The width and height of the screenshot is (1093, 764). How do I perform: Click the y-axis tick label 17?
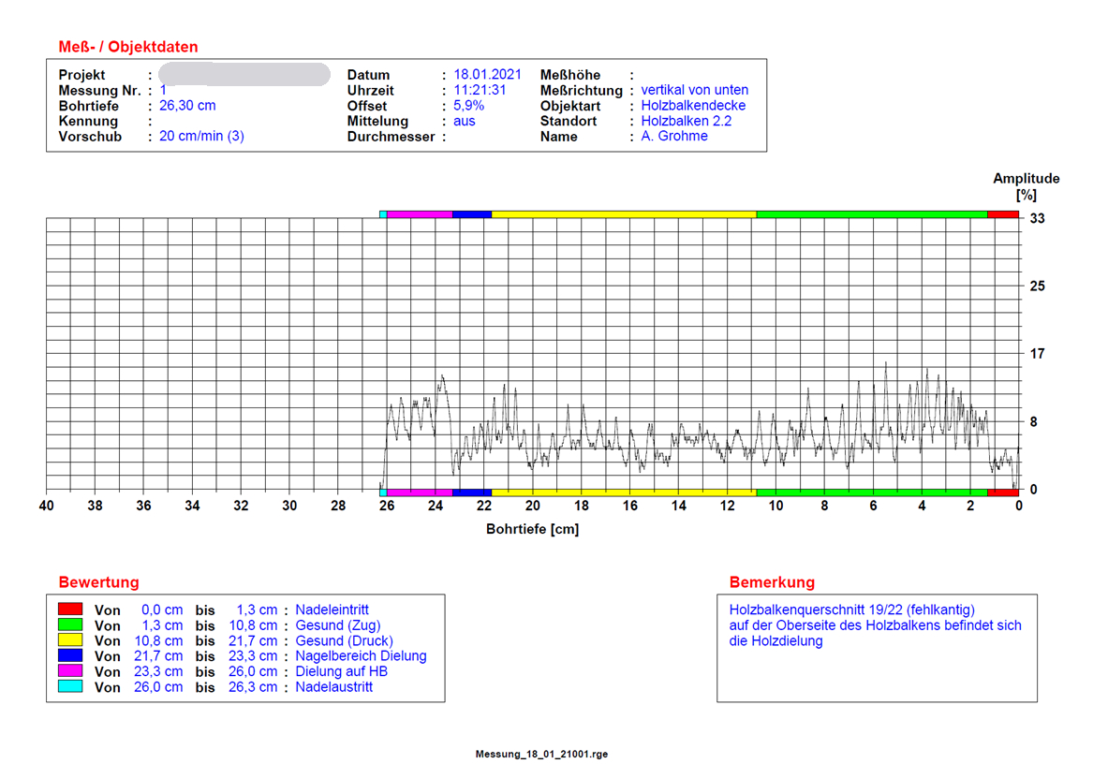[x=1037, y=354]
